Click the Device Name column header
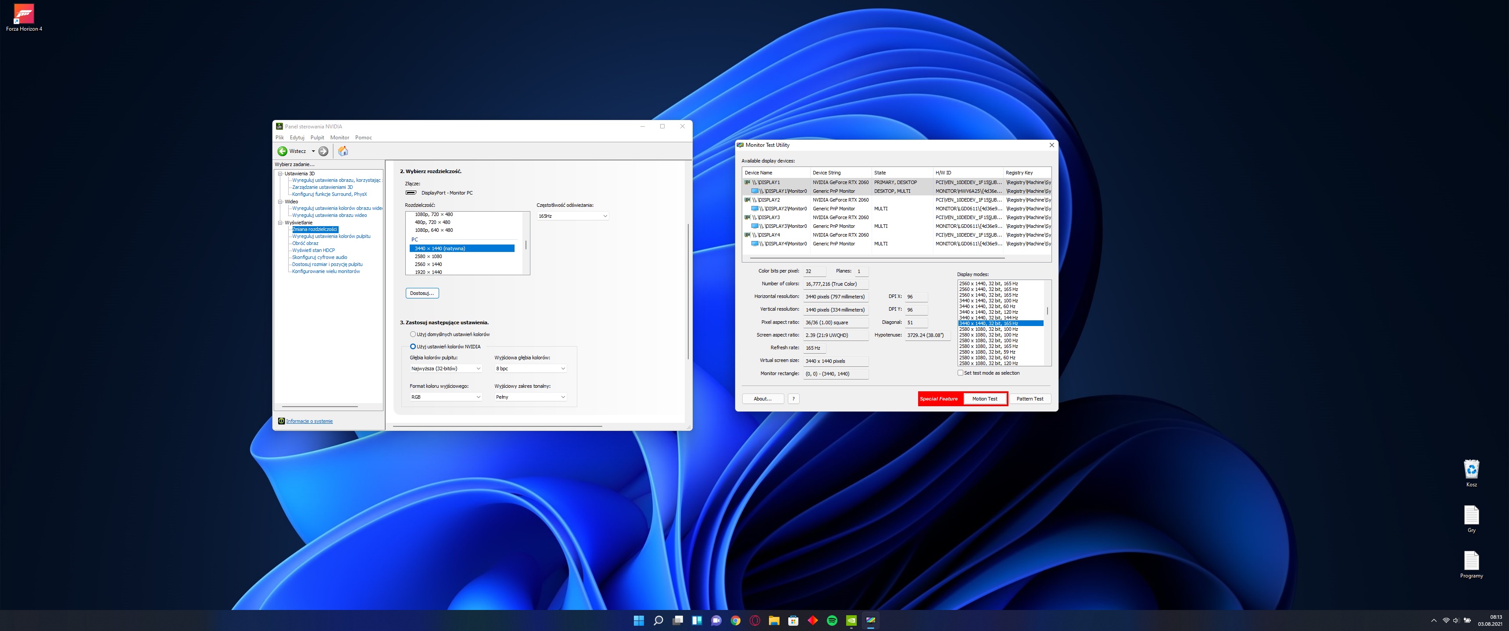Screen dimensions: 1509x631 pyautogui.click(x=776, y=173)
